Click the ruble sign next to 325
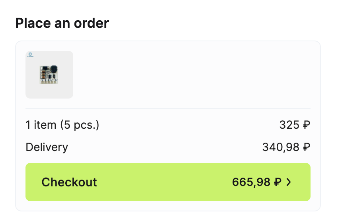 [x=306, y=125]
